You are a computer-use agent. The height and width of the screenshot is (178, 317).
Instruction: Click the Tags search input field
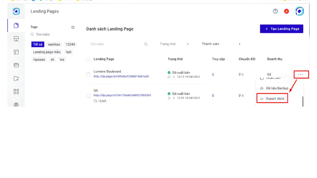(53, 35)
